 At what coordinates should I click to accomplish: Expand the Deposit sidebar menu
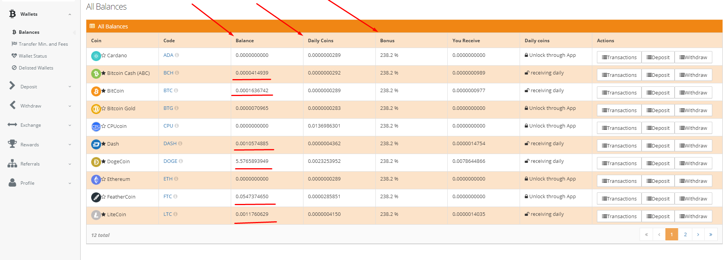coord(40,86)
